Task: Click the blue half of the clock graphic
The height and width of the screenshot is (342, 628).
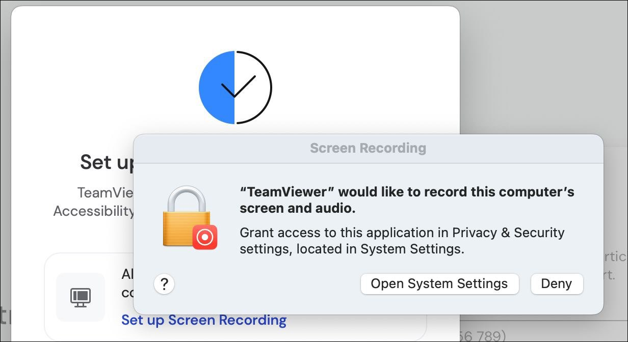Action: [x=217, y=87]
